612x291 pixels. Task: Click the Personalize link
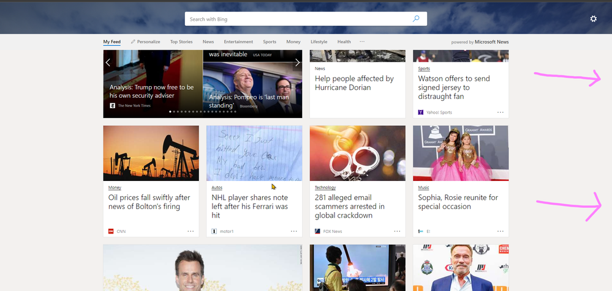point(148,42)
